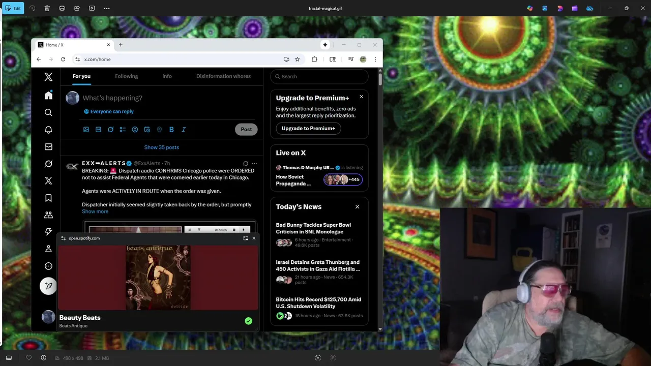Expand the post with Show more
The width and height of the screenshot is (651, 366).
95,211
